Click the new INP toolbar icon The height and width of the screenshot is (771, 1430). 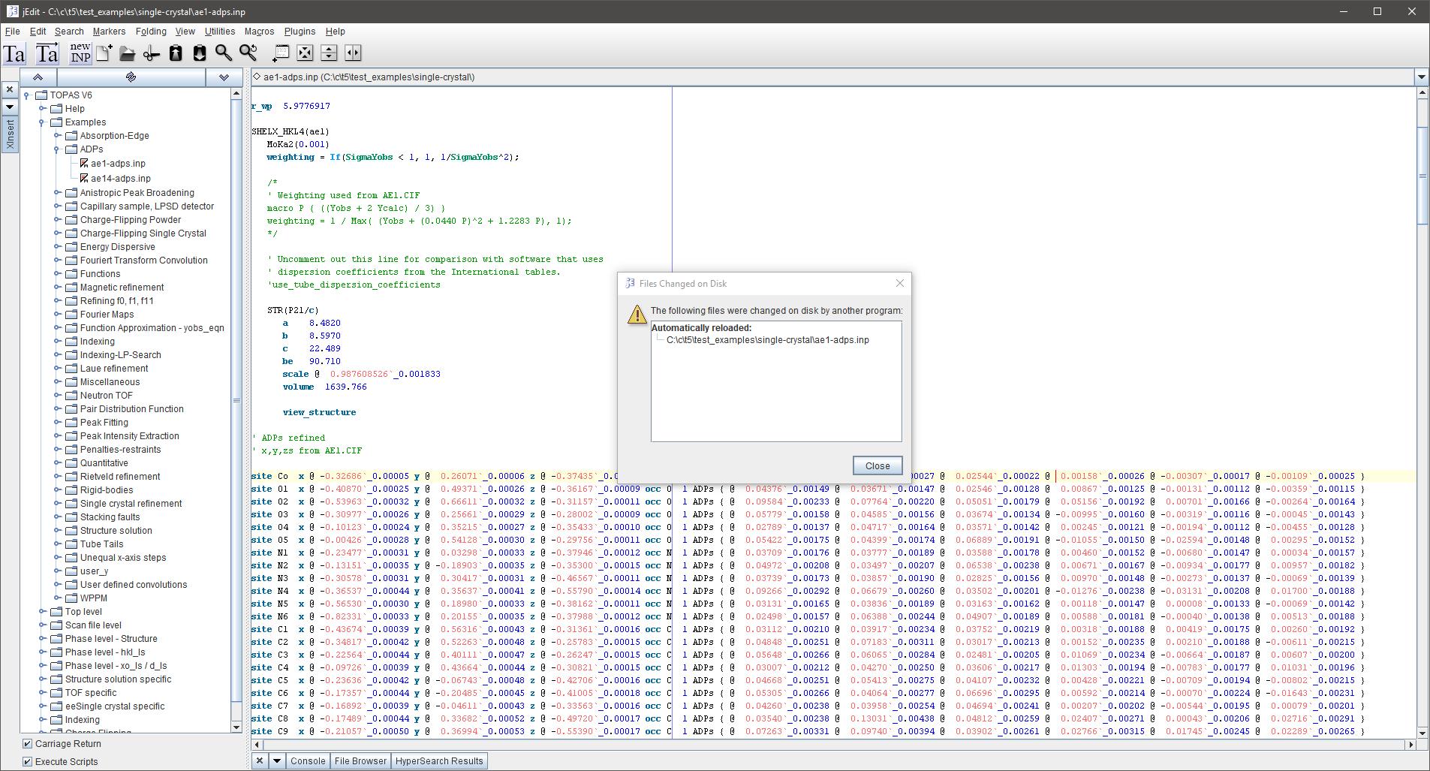[80, 53]
